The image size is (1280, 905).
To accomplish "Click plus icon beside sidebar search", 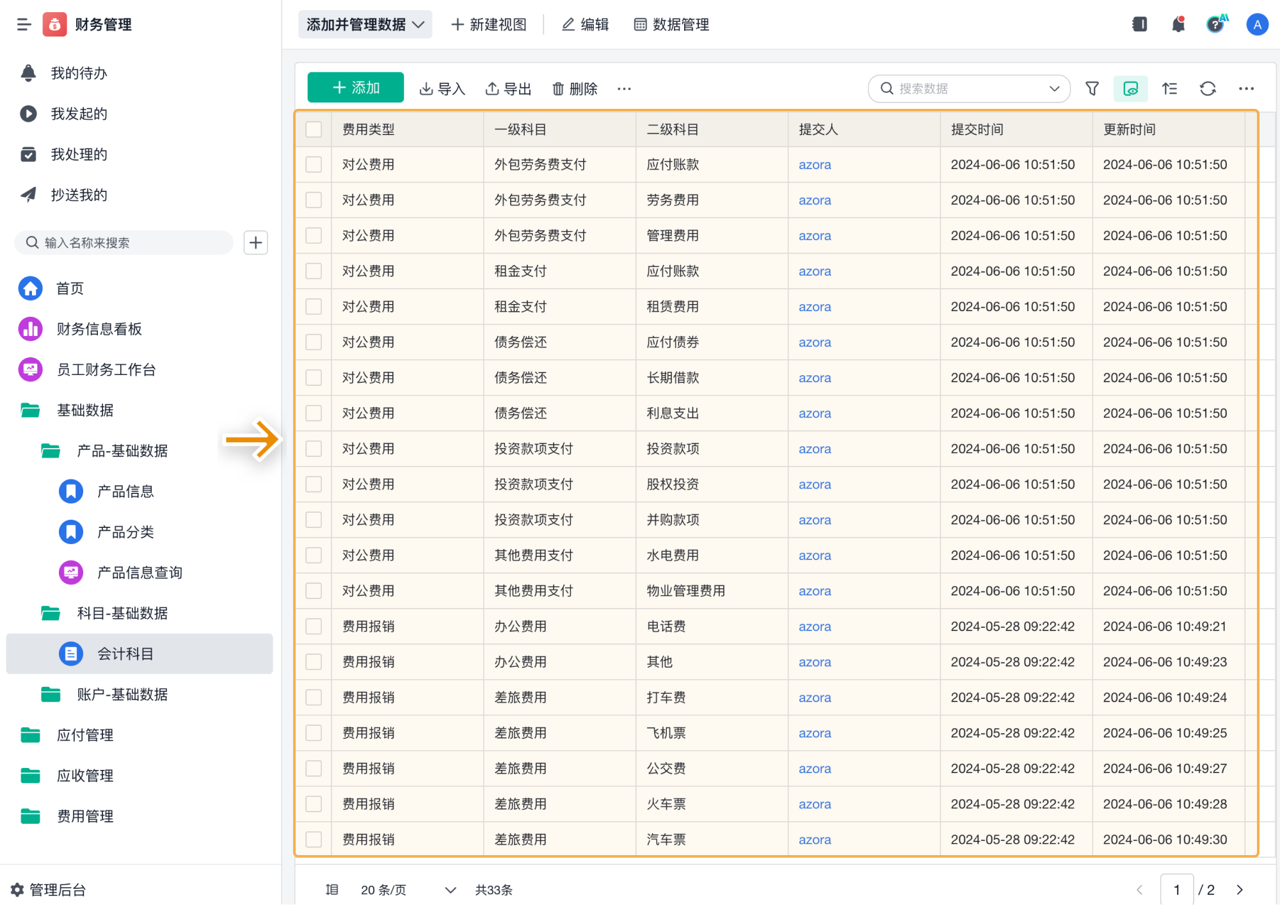I will (255, 243).
